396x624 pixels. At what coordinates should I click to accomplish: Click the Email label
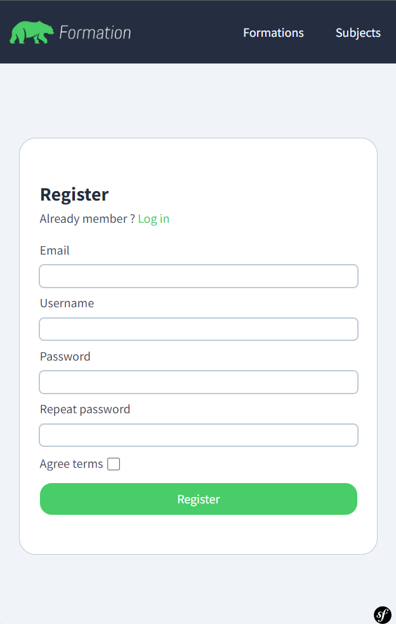55,250
